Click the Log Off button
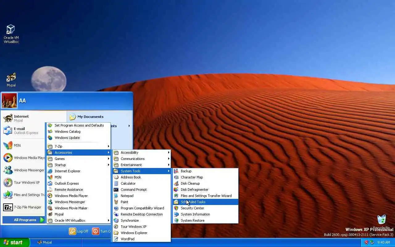Screen dimensions: 395x247 click(79, 231)
